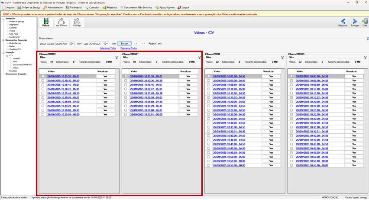Image resolution: width=369 pixels, height=200 pixels.
Task: Select Resultado in the tree
Action: (13, 71)
